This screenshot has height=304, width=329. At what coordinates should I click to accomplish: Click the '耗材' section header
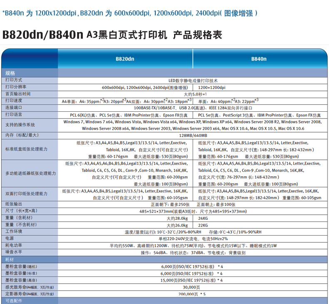10,260
